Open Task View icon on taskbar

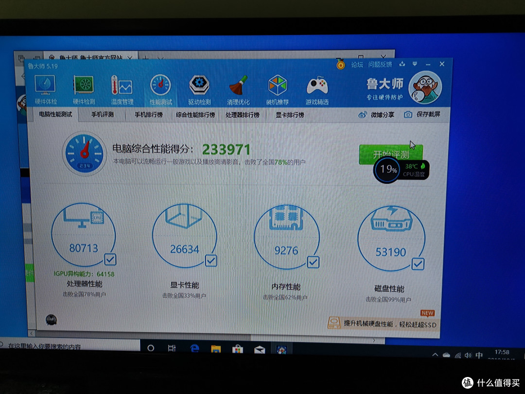(x=172, y=348)
